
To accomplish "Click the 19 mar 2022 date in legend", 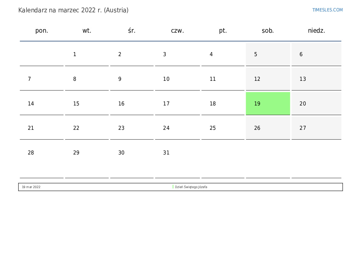I will click(x=31, y=187).
